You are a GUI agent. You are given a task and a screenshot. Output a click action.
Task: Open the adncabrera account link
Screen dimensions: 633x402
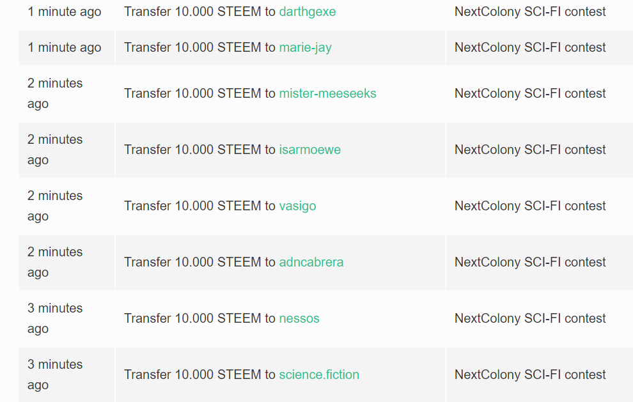311,262
